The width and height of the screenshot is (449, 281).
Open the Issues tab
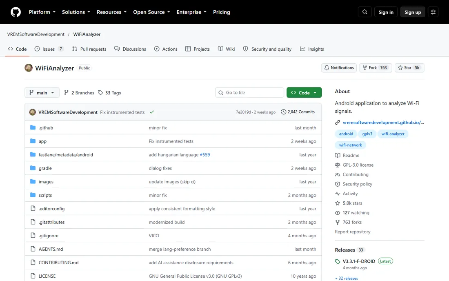pyautogui.click(x=49, y=49)
